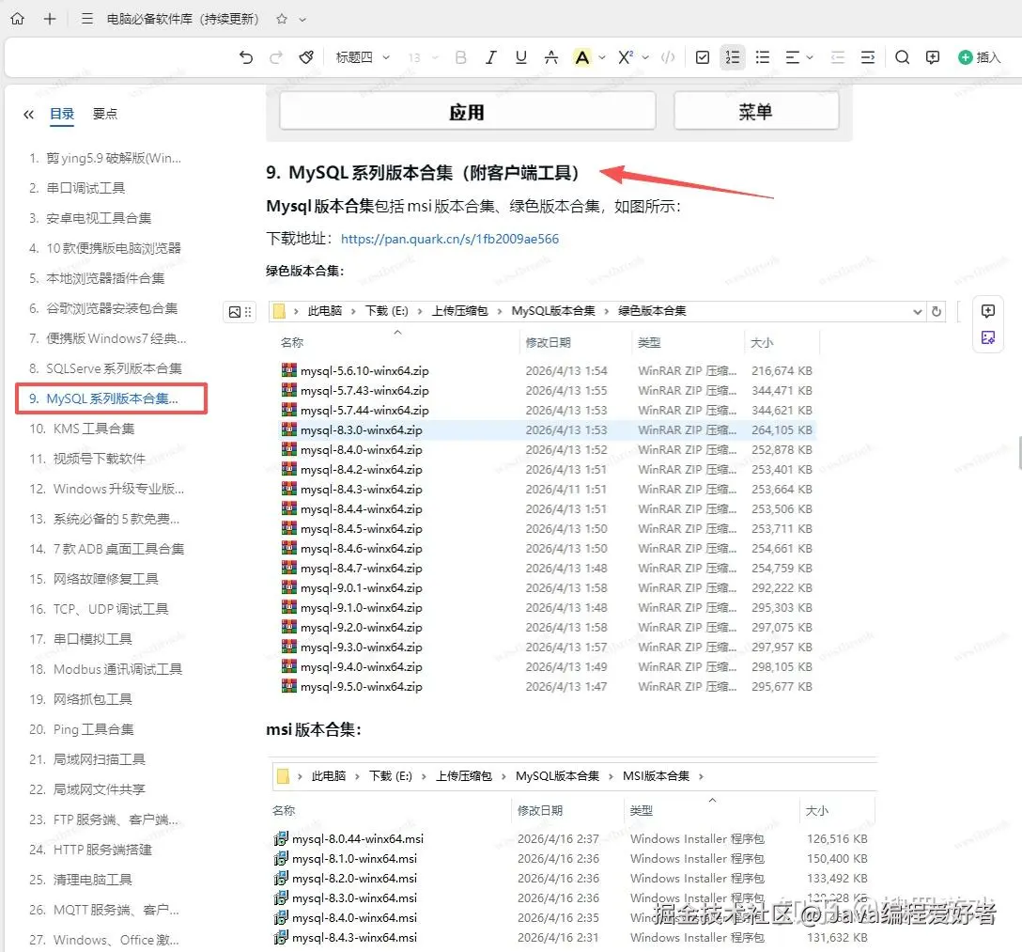Create new document with plus icon
The width and height of the screenshot is (1022, 952).
tap(50, 19)
